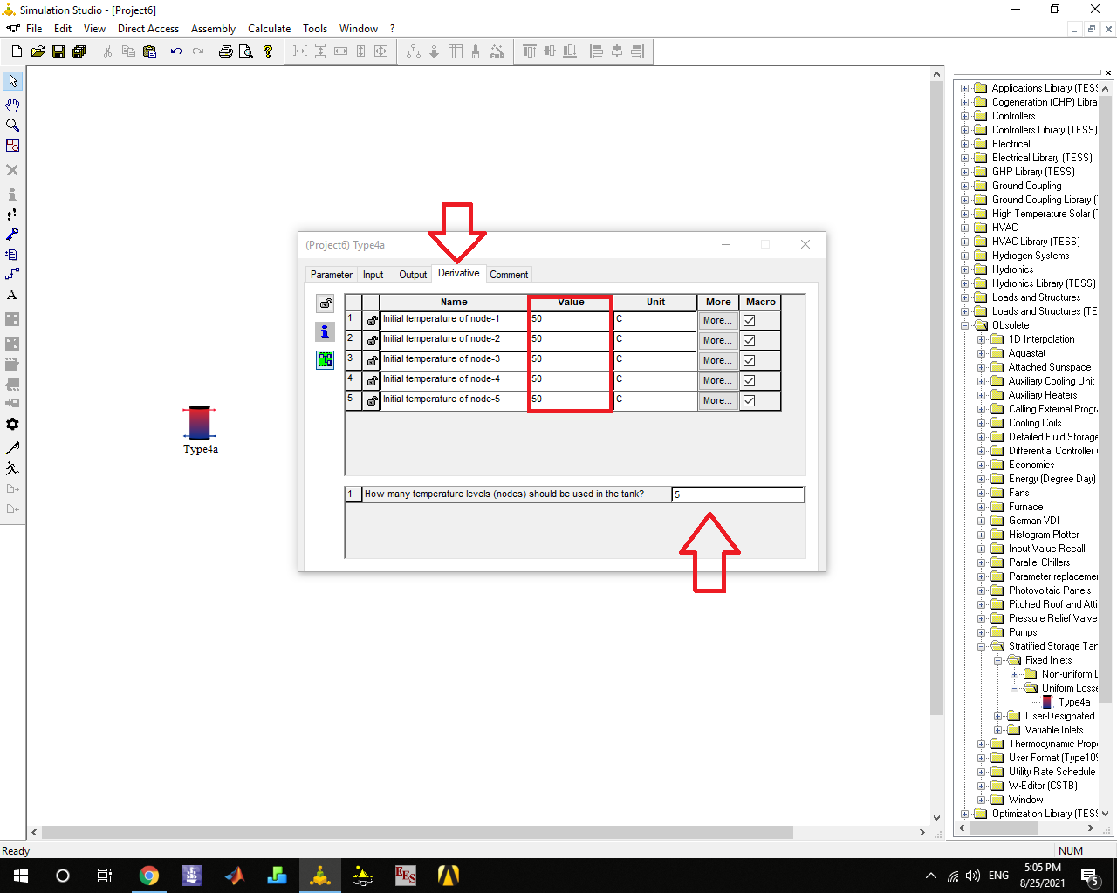Toggle Macro checkbox for node-3 row

(x=749, y=360)
